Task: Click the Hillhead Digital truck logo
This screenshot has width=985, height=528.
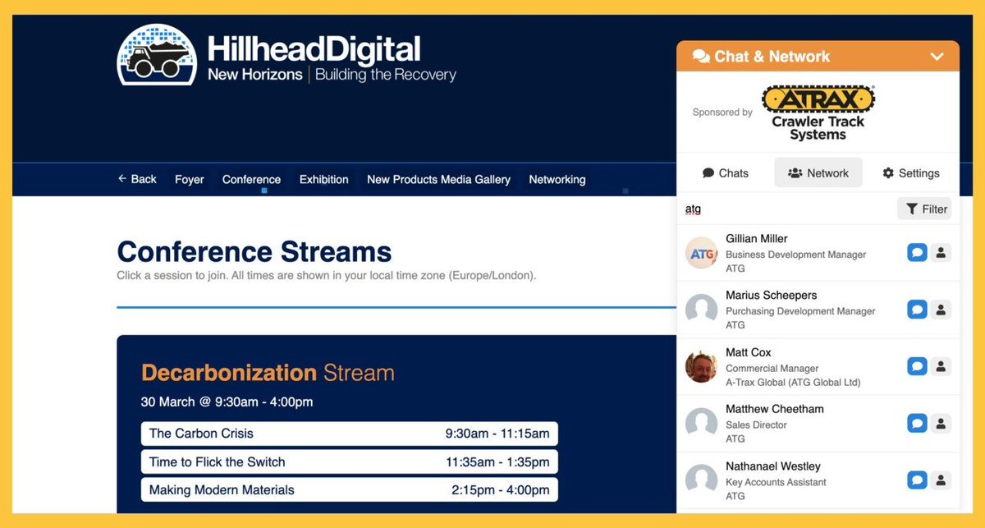Action: pyautogui.click(x=157, y=54)
